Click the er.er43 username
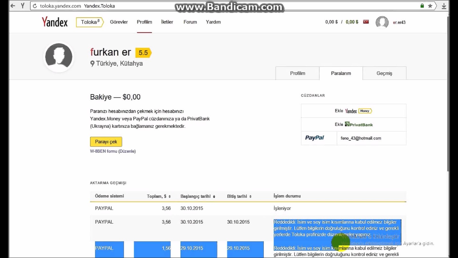This screenshot has height=258, width=458. pyautogui.click(x=399, y=22)
